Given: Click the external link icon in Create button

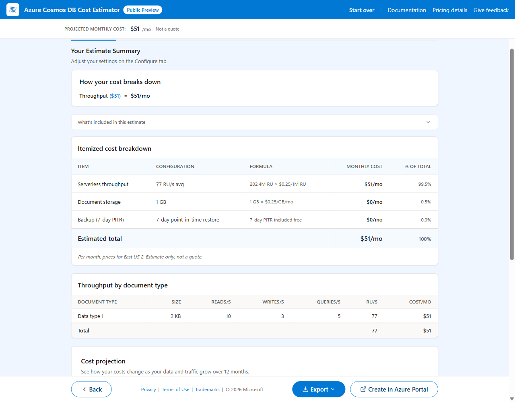Looking at the screenshot, I should click(x=363, y=389).
